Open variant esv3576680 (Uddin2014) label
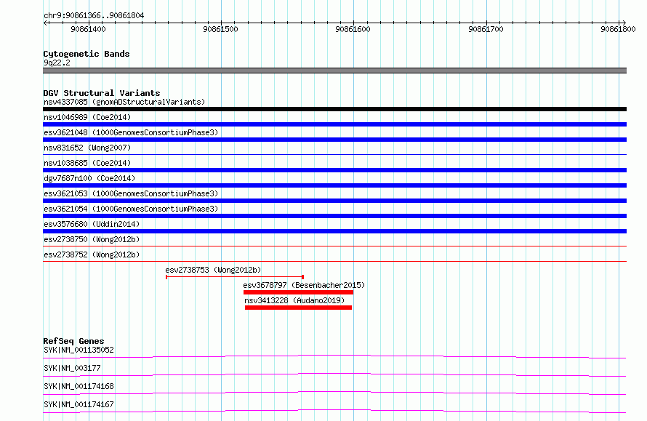647x421 pixels. [x=92, y=224]
